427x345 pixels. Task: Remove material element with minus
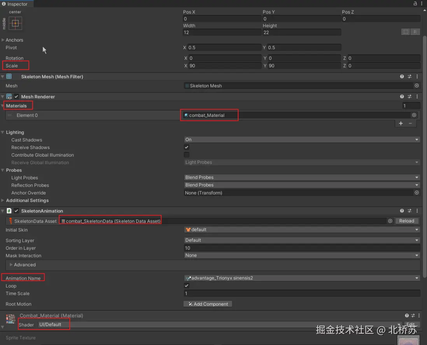pyautogui.click(x=410, y=123)
